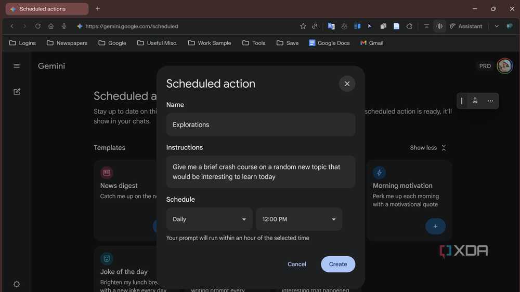Open the Assistant panel
This screenshot has height=292, width=520.
point(466,26)
